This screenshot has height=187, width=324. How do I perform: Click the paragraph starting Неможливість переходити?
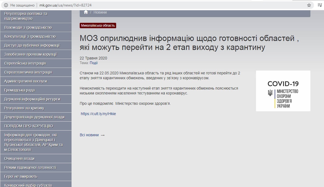tap(159, 91)
